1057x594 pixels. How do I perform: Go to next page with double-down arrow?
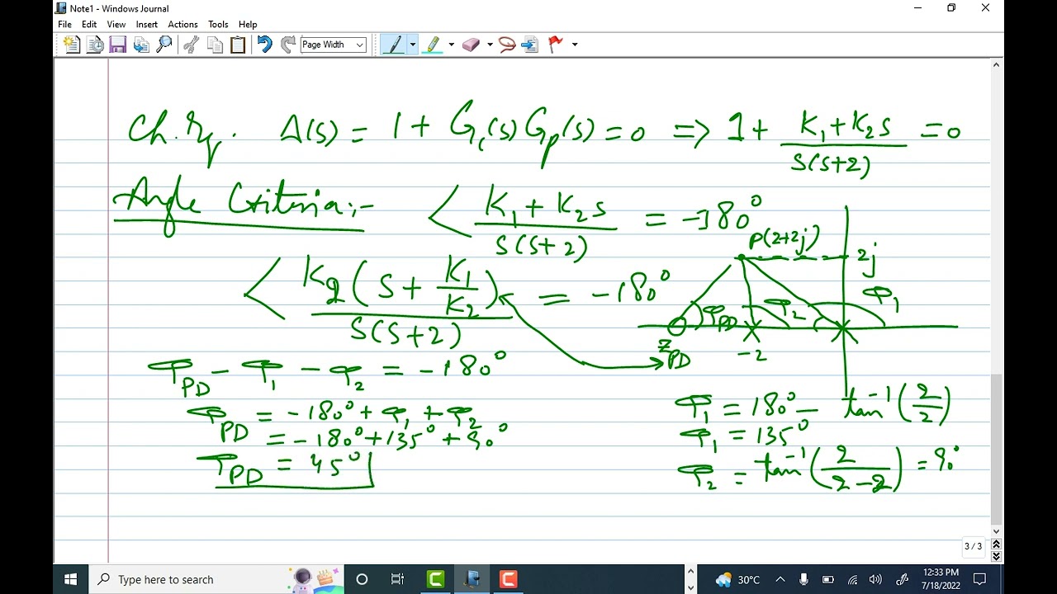pyautogui.click(x=997, y=556)
